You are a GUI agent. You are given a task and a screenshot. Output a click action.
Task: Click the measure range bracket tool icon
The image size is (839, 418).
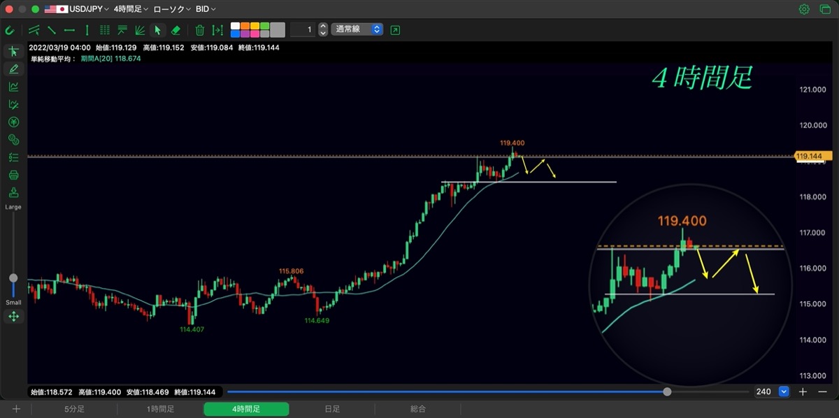(x=218, y=30)
